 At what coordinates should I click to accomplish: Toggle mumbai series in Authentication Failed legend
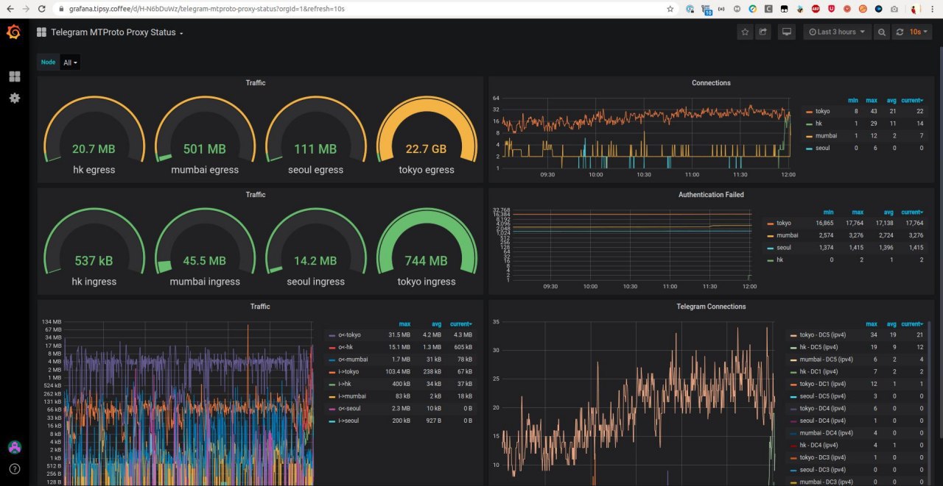coord(788,235)
